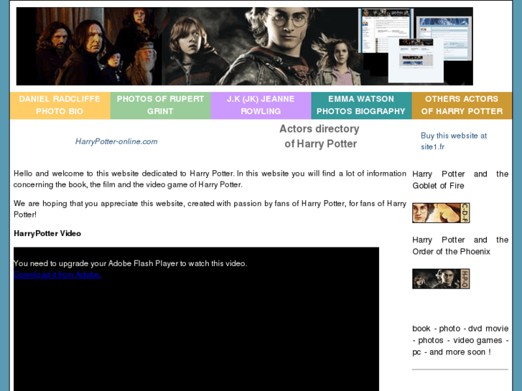Click the Harry Potter cast header banner
This screenshot has width=522, height=391.
coord(244,46)
